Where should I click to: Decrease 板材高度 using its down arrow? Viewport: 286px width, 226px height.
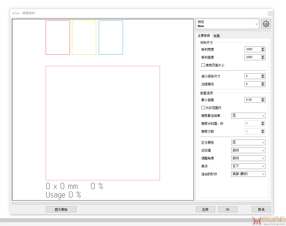click(x=263, y=58)
